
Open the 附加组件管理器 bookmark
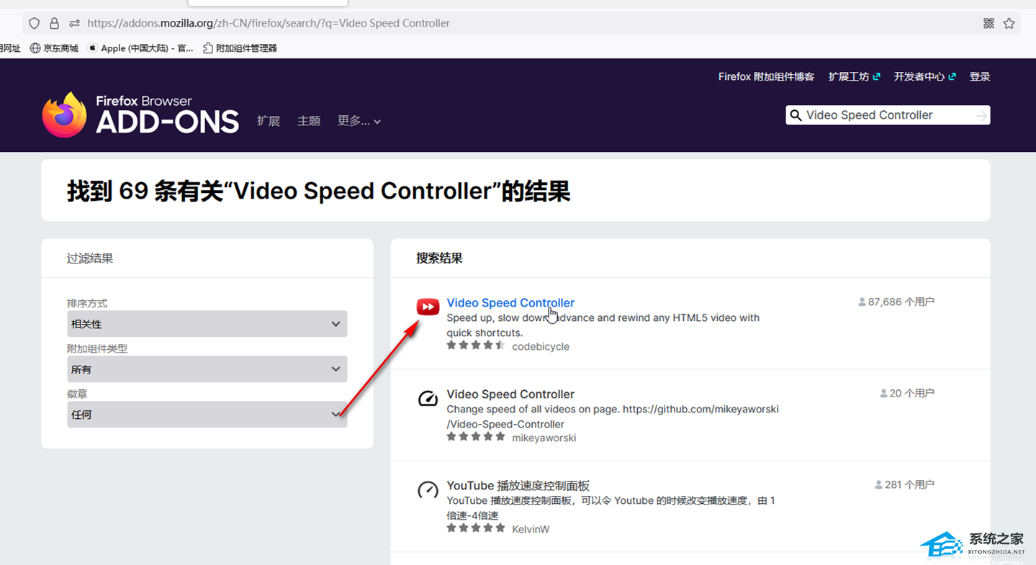click(240, 48)
